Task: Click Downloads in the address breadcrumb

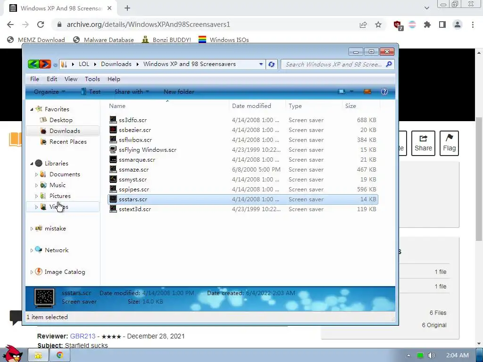Action: click(116, 64)
